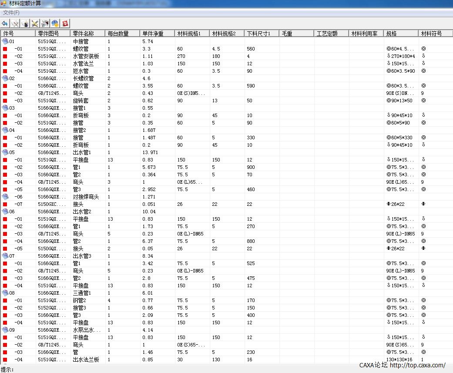Click the 件号 column header

[18, 34]
